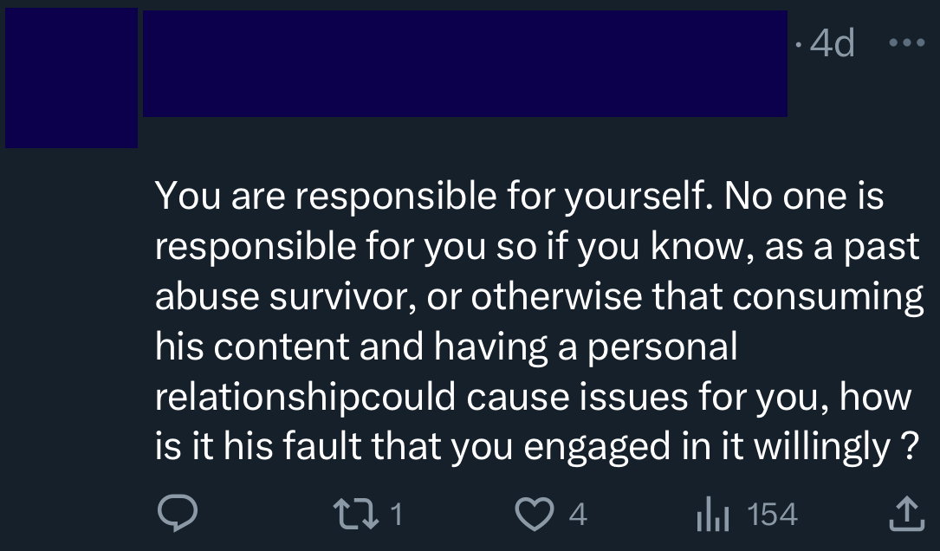This screenshot has width=940, height=551.
Task: Open view analytics via the bar chart icon
Action: pos(713,515)
